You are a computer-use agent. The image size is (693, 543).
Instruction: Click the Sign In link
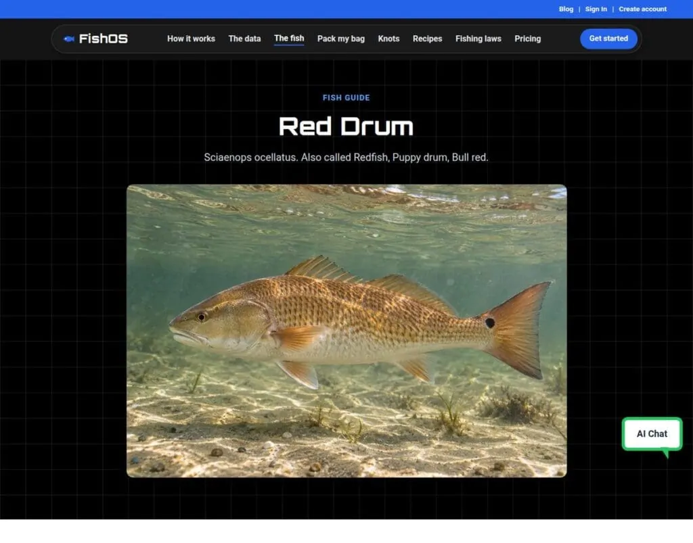click(x=596, y=9)
